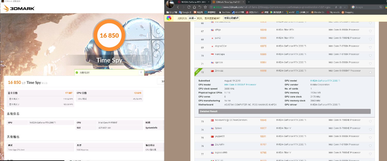Open the NVIDIA GeForce RTX 2080 Ti GPU model link
The image size is (387, 161).
[x=325, y=81]
